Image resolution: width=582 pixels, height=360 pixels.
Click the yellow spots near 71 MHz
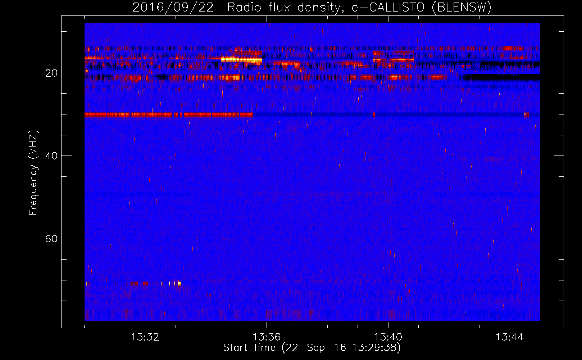pos(171,284)
